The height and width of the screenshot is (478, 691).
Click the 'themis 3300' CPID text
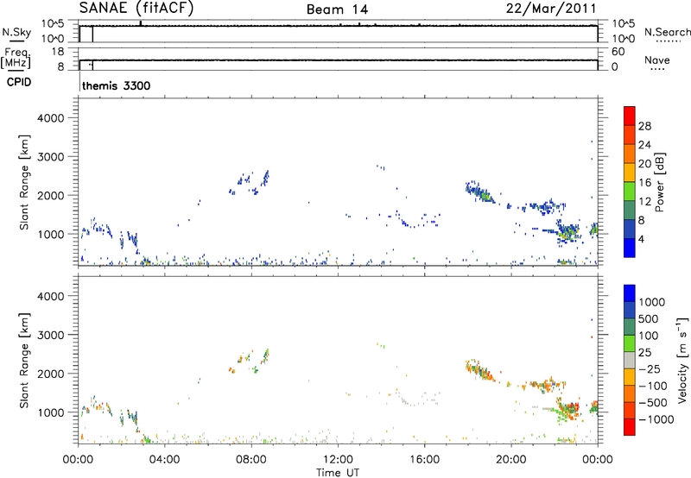pyautogui.click(x=117, y=85)
